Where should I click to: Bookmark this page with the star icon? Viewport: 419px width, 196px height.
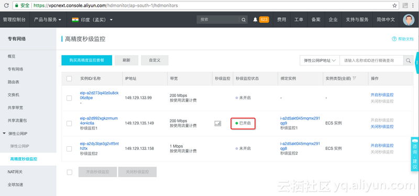pyautogui.click(x=394, y=5)
